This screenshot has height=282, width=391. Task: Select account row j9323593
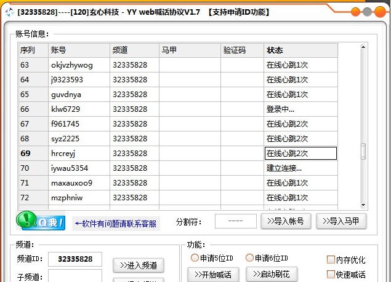179,80
